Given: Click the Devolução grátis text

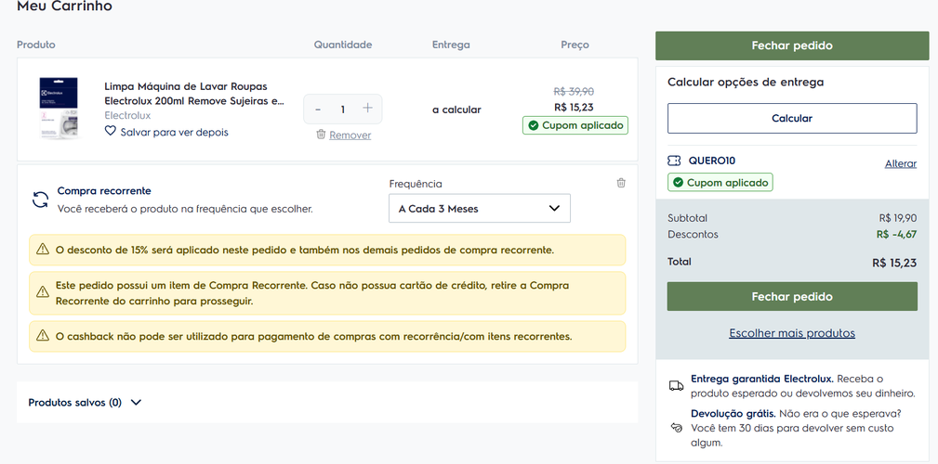Looking at the screenshot, I should pyautogui.click(x=733, y=414).
